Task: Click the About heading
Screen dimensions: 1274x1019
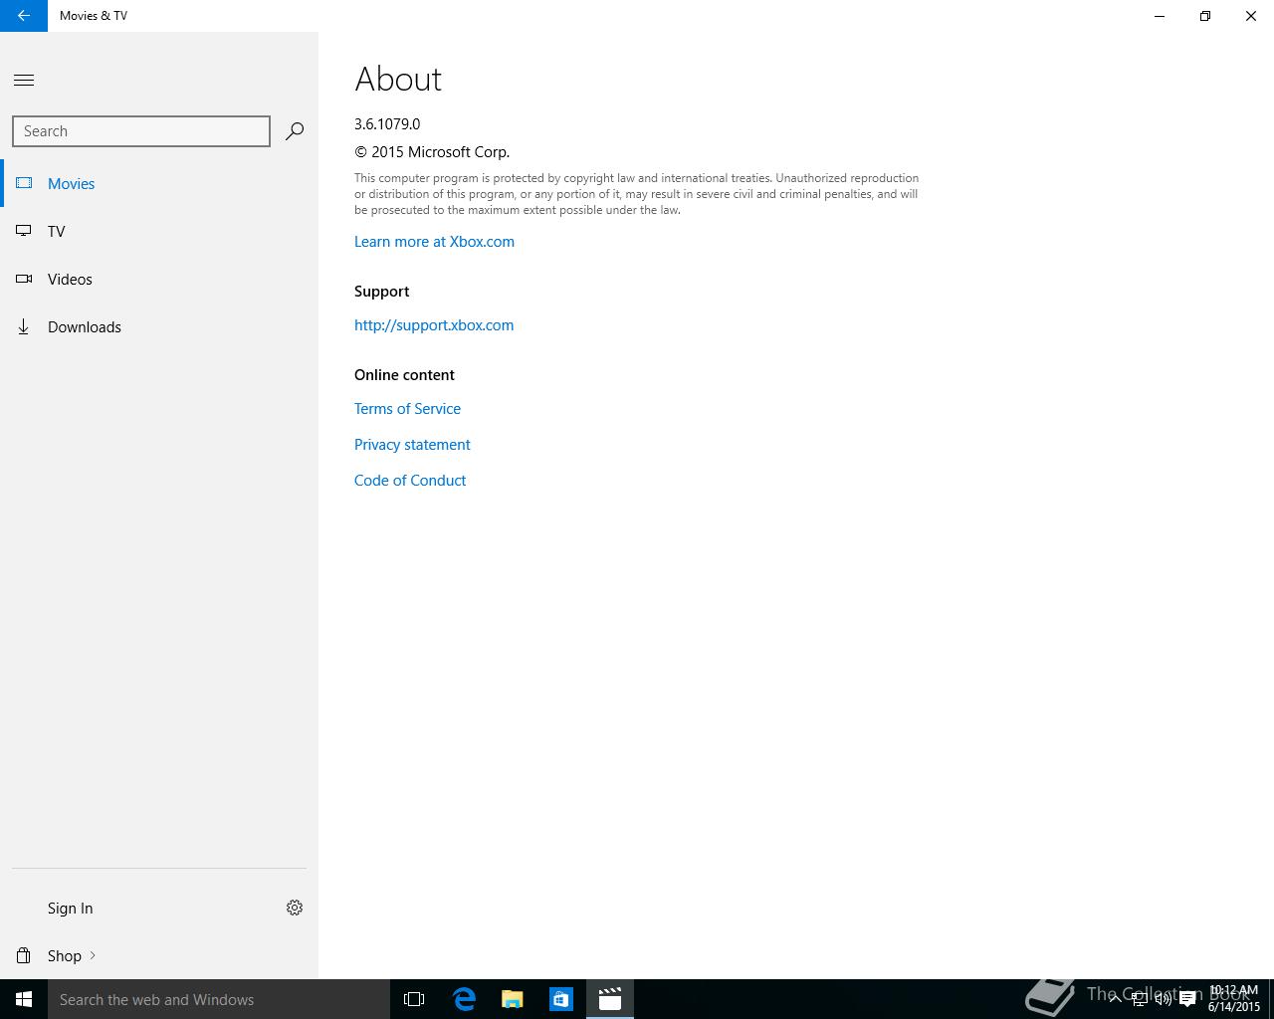Action: 398,79
